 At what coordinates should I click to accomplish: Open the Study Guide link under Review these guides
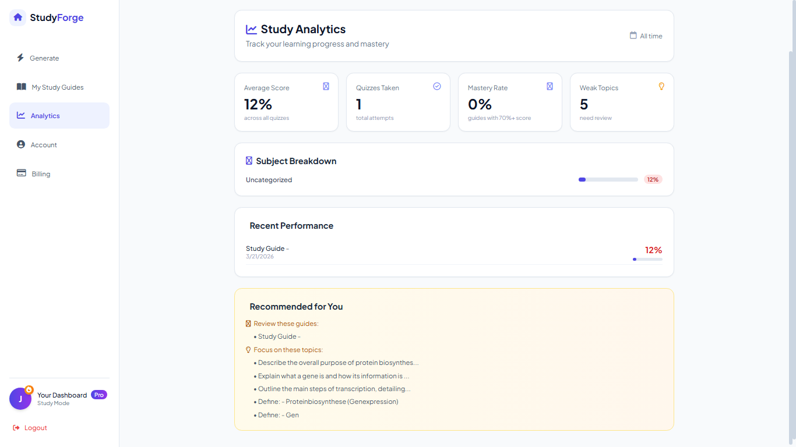click(278, 336)
